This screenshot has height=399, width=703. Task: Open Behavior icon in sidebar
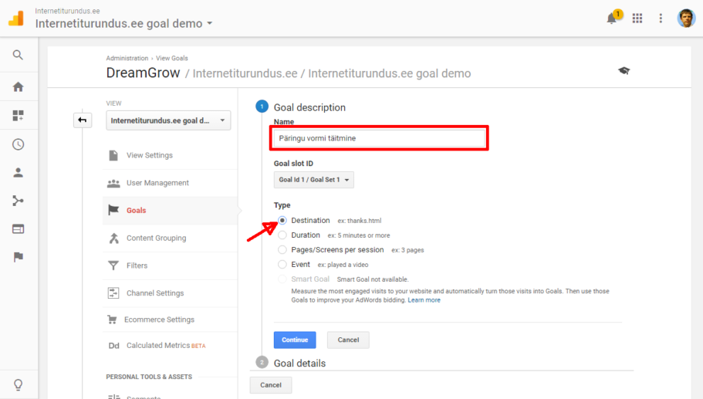(18, 229)
